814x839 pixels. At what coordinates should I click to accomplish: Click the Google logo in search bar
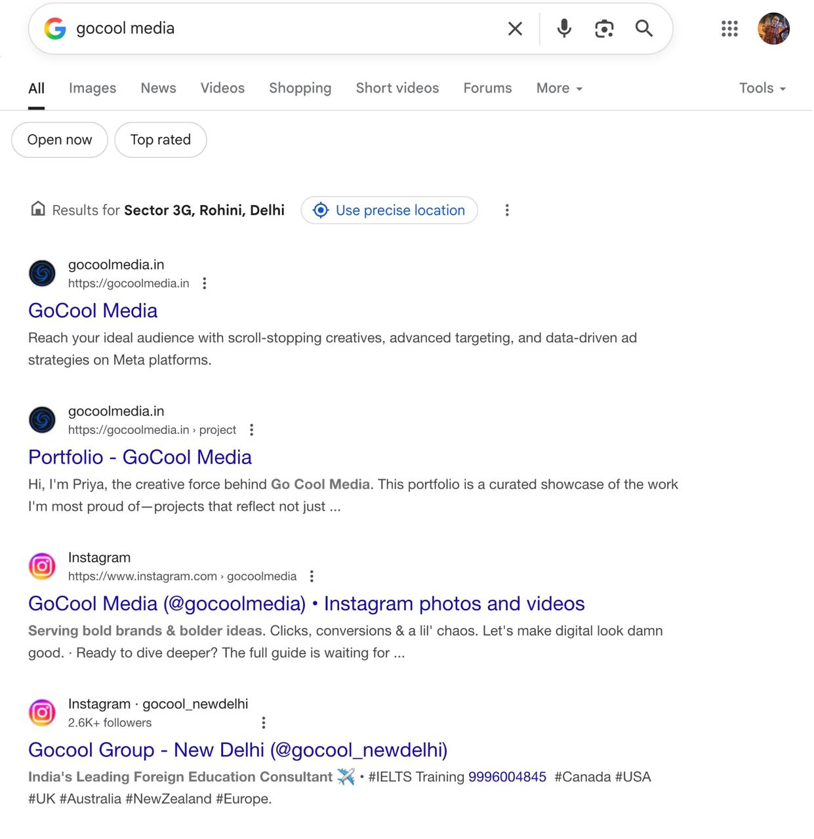point(55,29)
